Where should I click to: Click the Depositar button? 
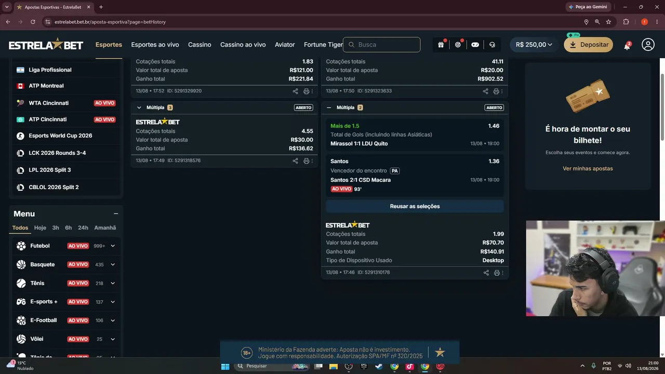tap(589, 45)
